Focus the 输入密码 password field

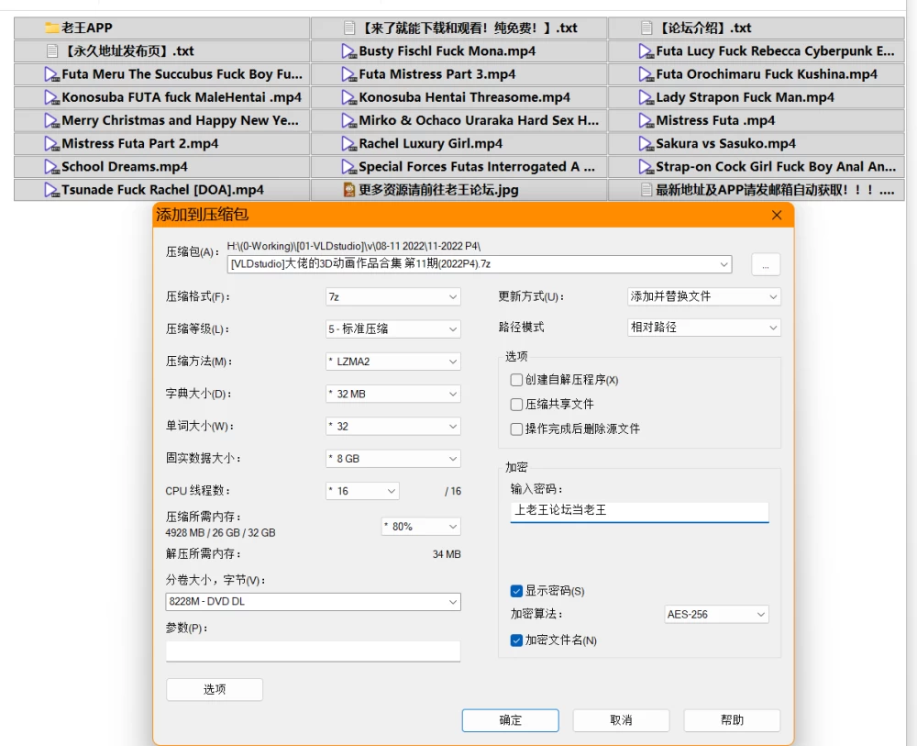pos(639,511)
